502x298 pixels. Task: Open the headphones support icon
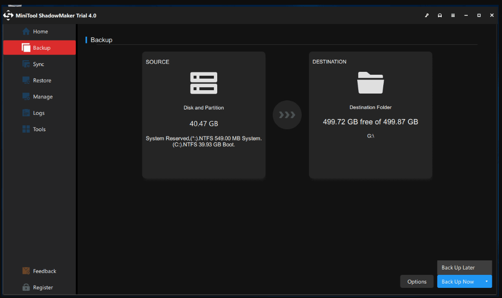[x=440, y=15]
